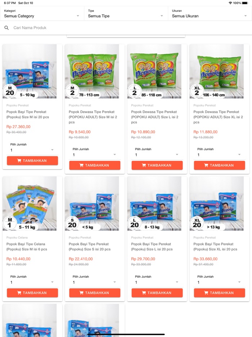Click cart icon on Popok Bayi Size XL card

[206, 293]
